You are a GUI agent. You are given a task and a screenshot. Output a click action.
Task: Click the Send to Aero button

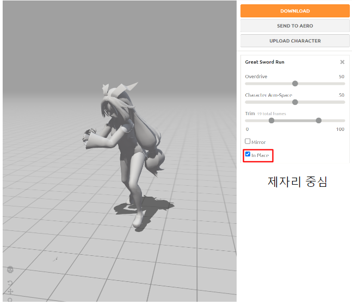pyautogui.click(x=295, y=26)
